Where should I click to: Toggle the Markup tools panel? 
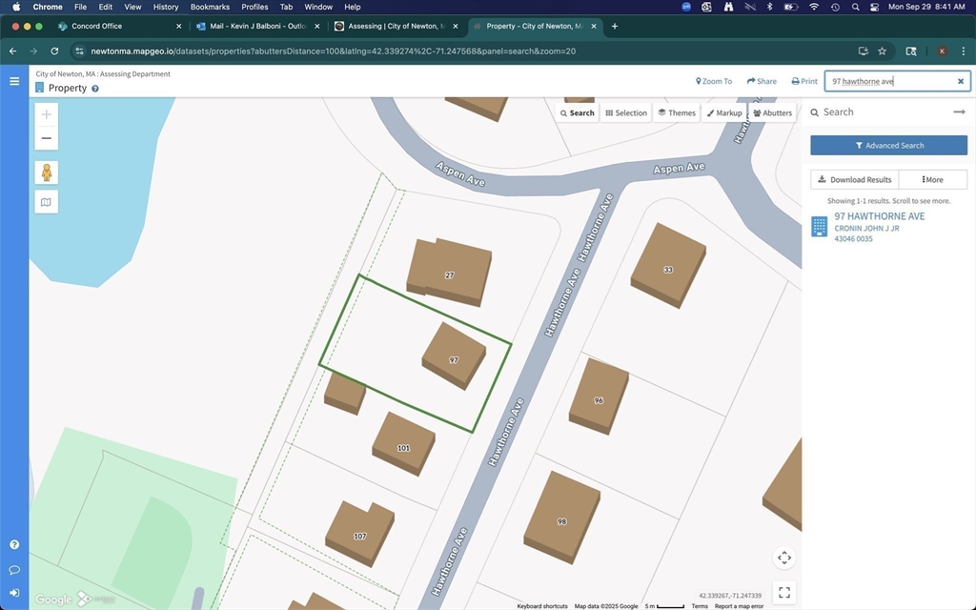tap(724, 112)
